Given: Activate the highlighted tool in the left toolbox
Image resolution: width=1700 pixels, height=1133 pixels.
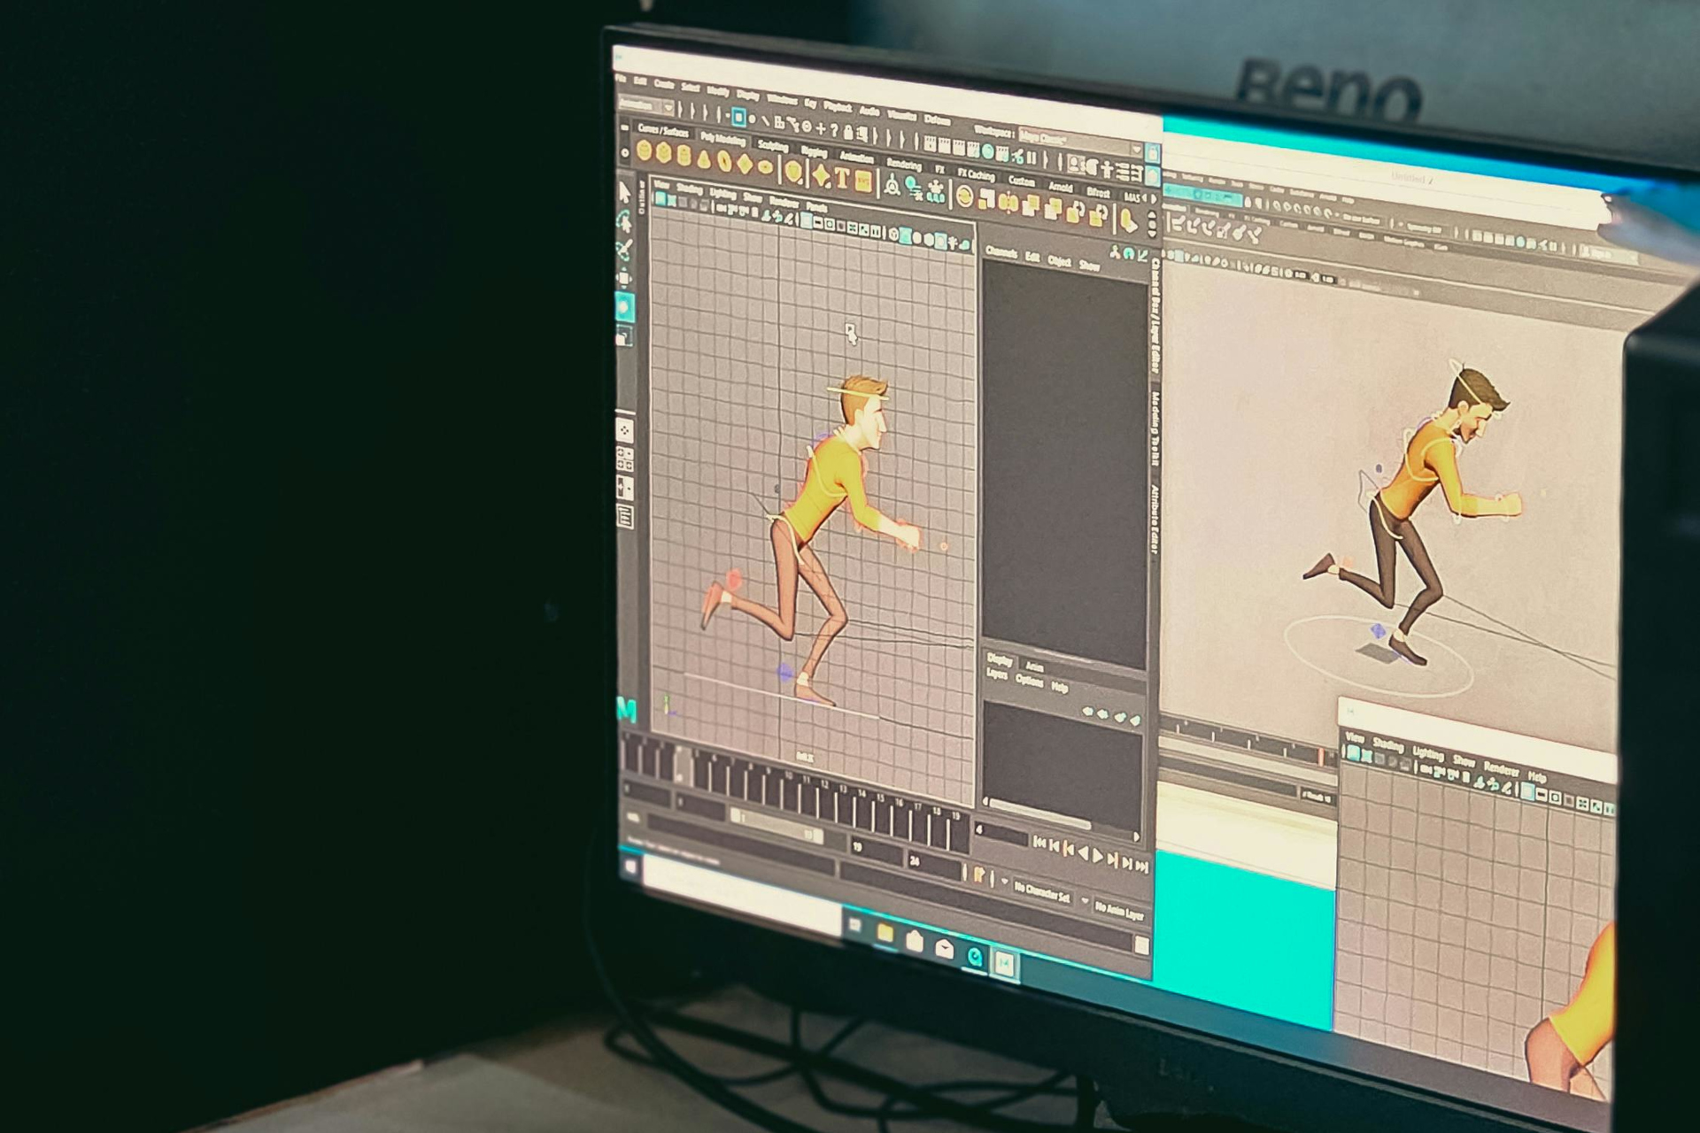Looking at the screenshot, I should [x=625, y=308].
